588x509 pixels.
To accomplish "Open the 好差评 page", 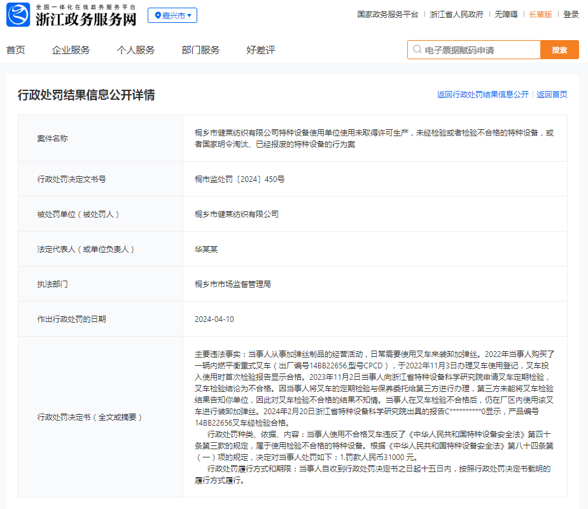I will [x=261, y=50].
